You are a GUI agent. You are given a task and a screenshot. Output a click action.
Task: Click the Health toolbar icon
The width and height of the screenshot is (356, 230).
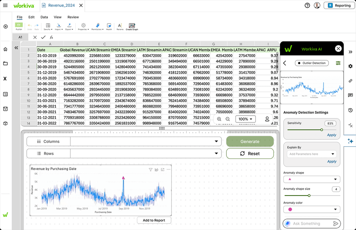tap(109, 26)
